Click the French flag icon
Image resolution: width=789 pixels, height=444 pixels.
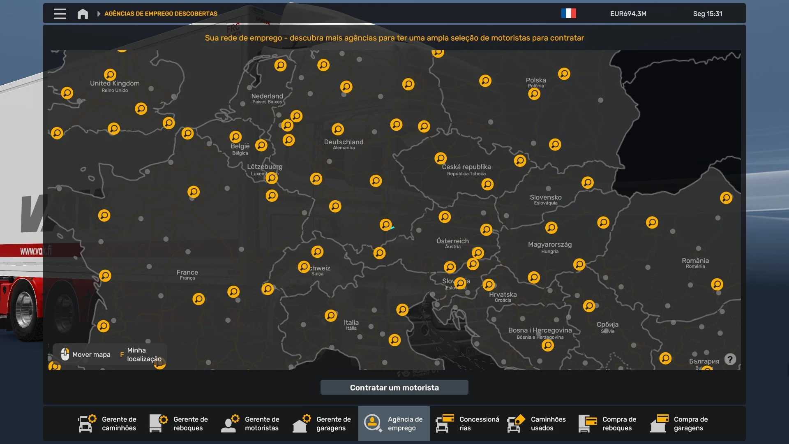click(x=568, y=14)
